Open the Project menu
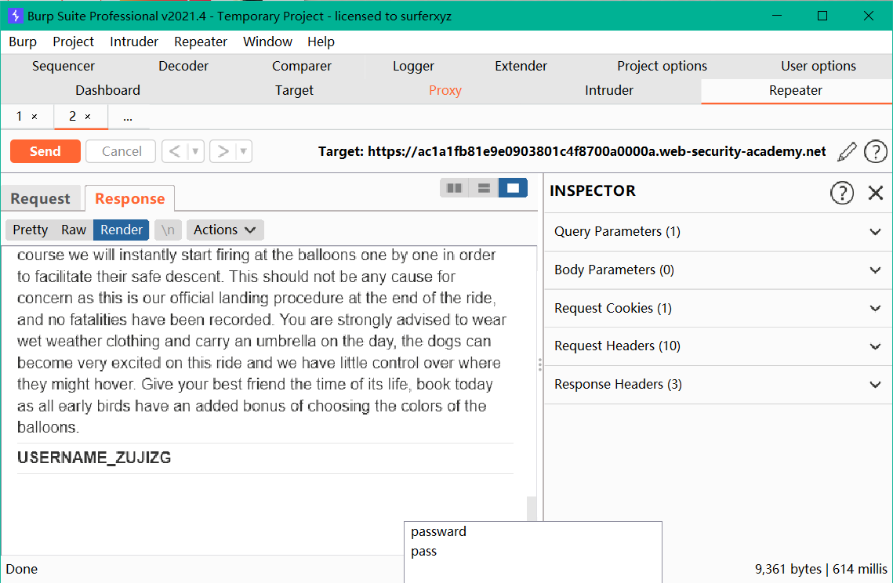The height and width of the screenshot is (583, 893). (x=74, y=42)
